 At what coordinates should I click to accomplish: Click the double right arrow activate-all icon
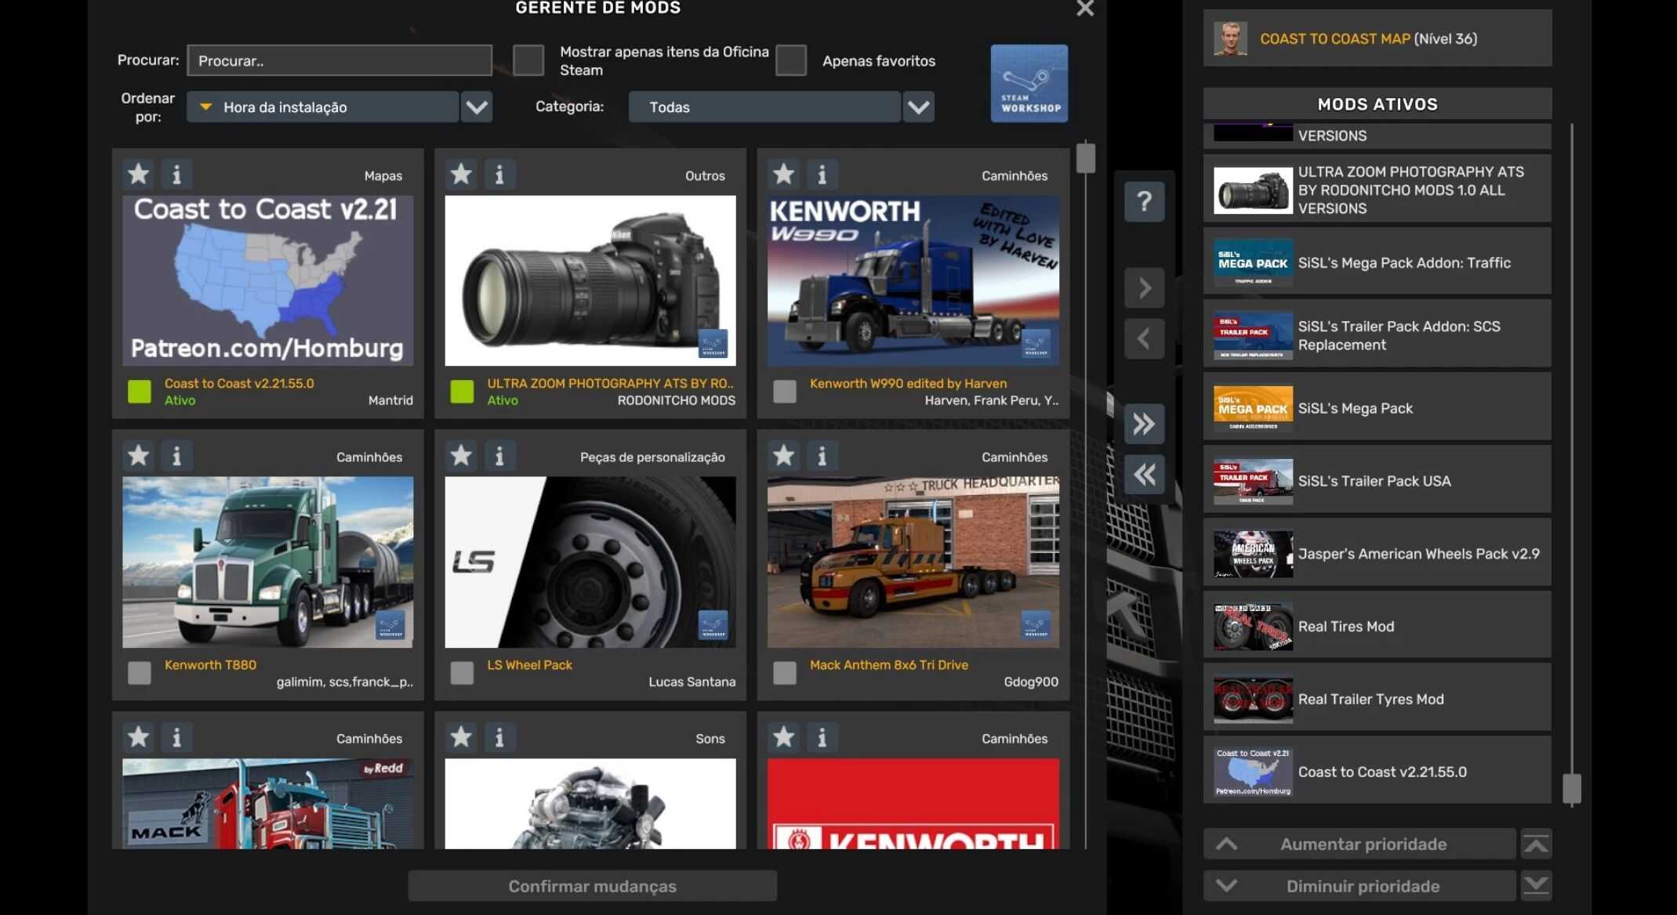(x=1144, y=424)
